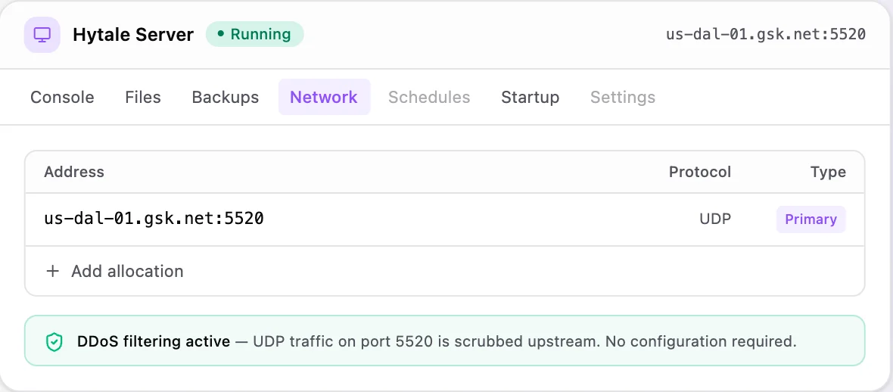Switch to the Files tab

(143, 97)
